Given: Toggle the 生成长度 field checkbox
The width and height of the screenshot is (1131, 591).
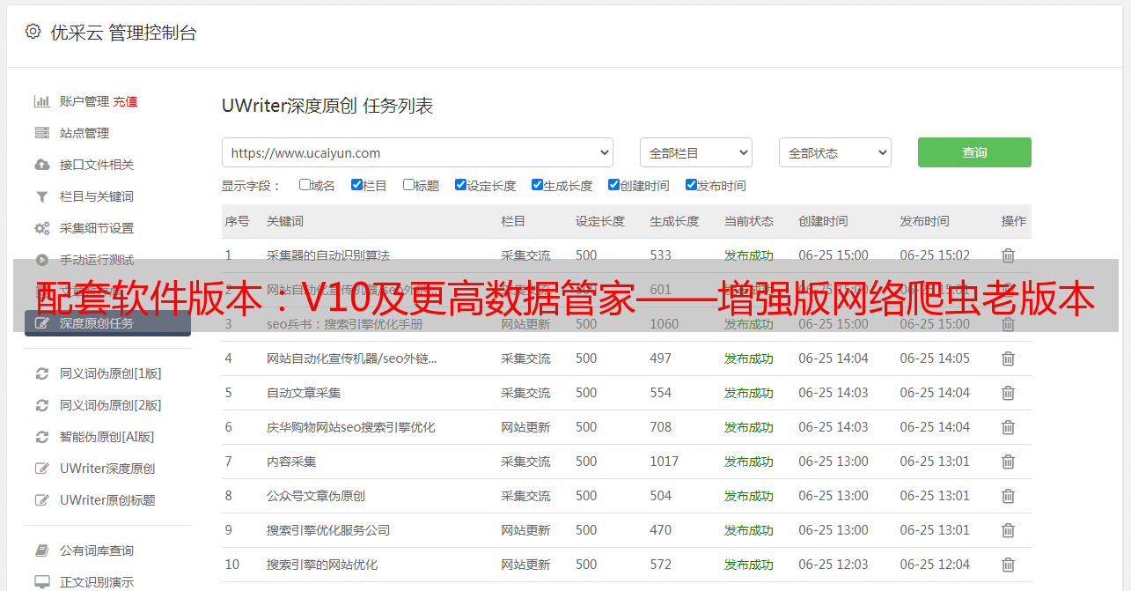Looking at the screenshot, I should click(x=537, y=185).
